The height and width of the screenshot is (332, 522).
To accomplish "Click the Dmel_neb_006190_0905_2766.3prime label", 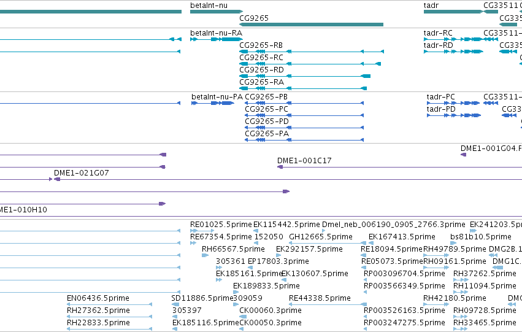I will (394, 225).
